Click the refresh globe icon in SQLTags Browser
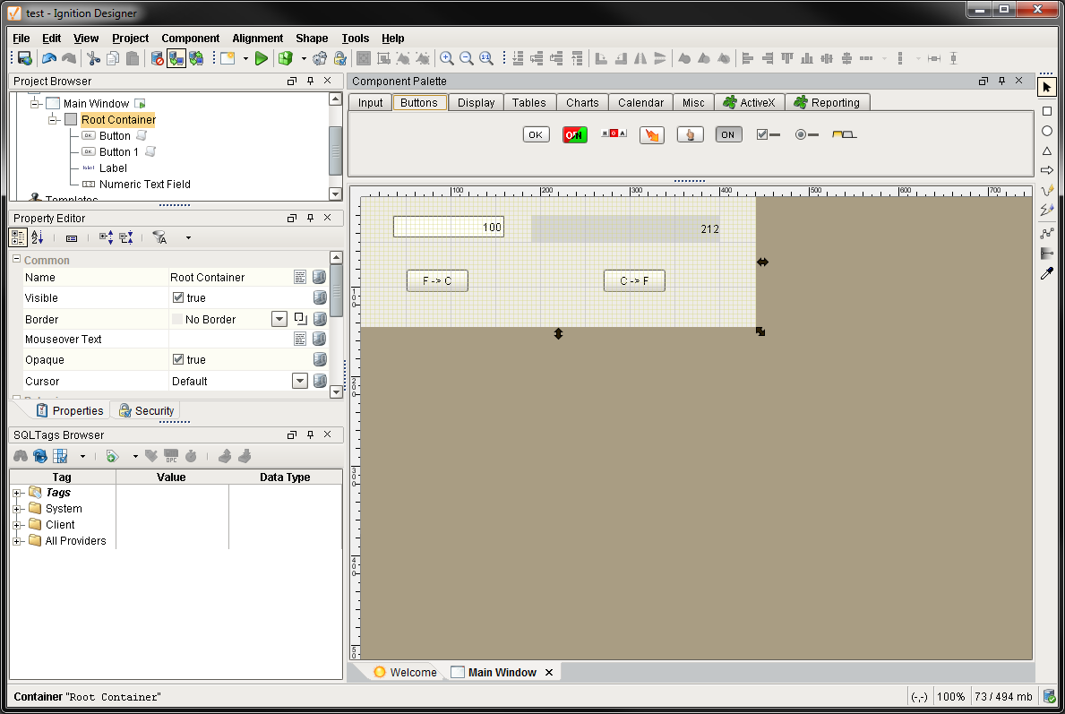Image resolution: width=1065 pixels, height=714 pixels. 40,456
